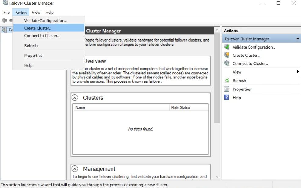Minimize the Failover Cluster Manager window
The width and height of the screenshot is (301, 188).
point(262,3)
